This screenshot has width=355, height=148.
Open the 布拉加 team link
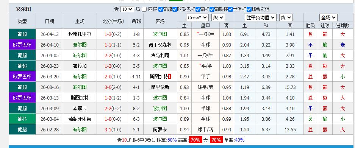[80, 66]
